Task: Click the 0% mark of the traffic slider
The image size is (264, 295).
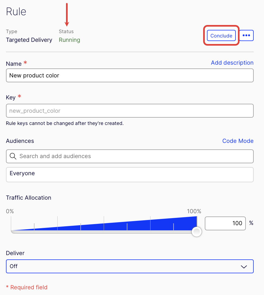Action: 10,211
